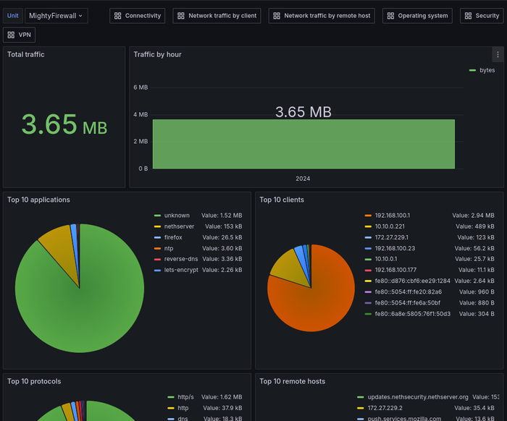The height and width of the screenshot is (421, 507).
Task: Click the Top 10 applications panel title
Action: coord(38,200)
